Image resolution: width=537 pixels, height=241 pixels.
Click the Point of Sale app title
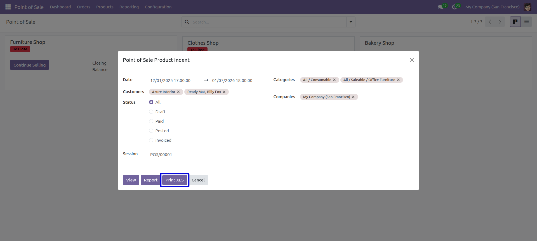(x=29, y=7)
